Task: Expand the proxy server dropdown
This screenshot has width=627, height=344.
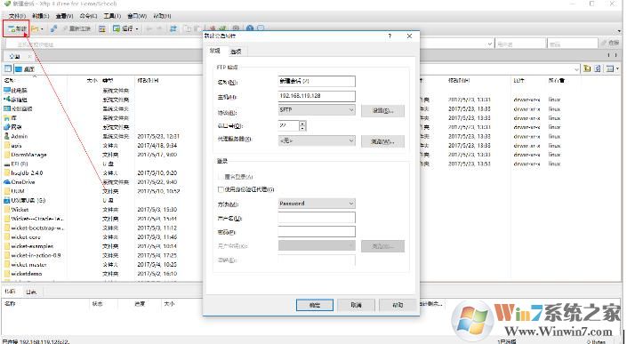Action: 317,140
